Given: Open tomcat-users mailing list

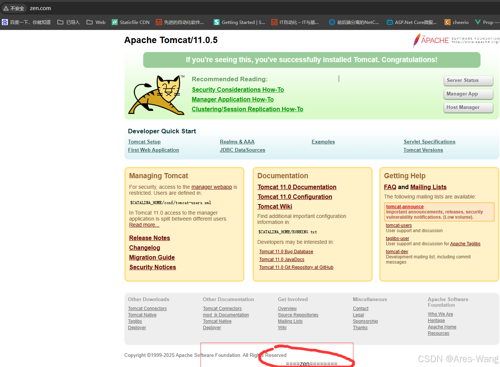Looking at the screenshot, I should 399,225.
